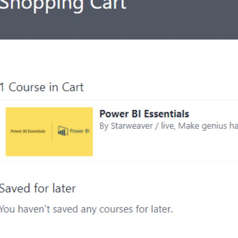Click the 1 Course in Cart heading
Image resolution: width=238 pixels, height=238 pixels.
[42, 87]
